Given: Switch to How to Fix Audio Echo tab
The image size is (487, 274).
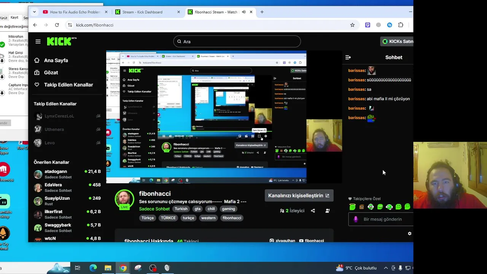Looking at the screenshot, I should (x=75, y=12).
